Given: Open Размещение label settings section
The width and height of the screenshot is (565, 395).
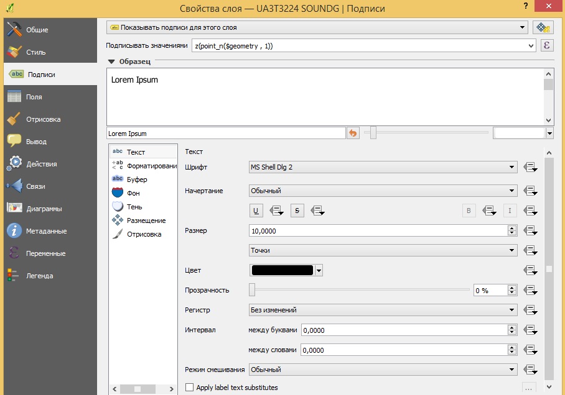Looking at the screenshot, I should tap(146, 220).
